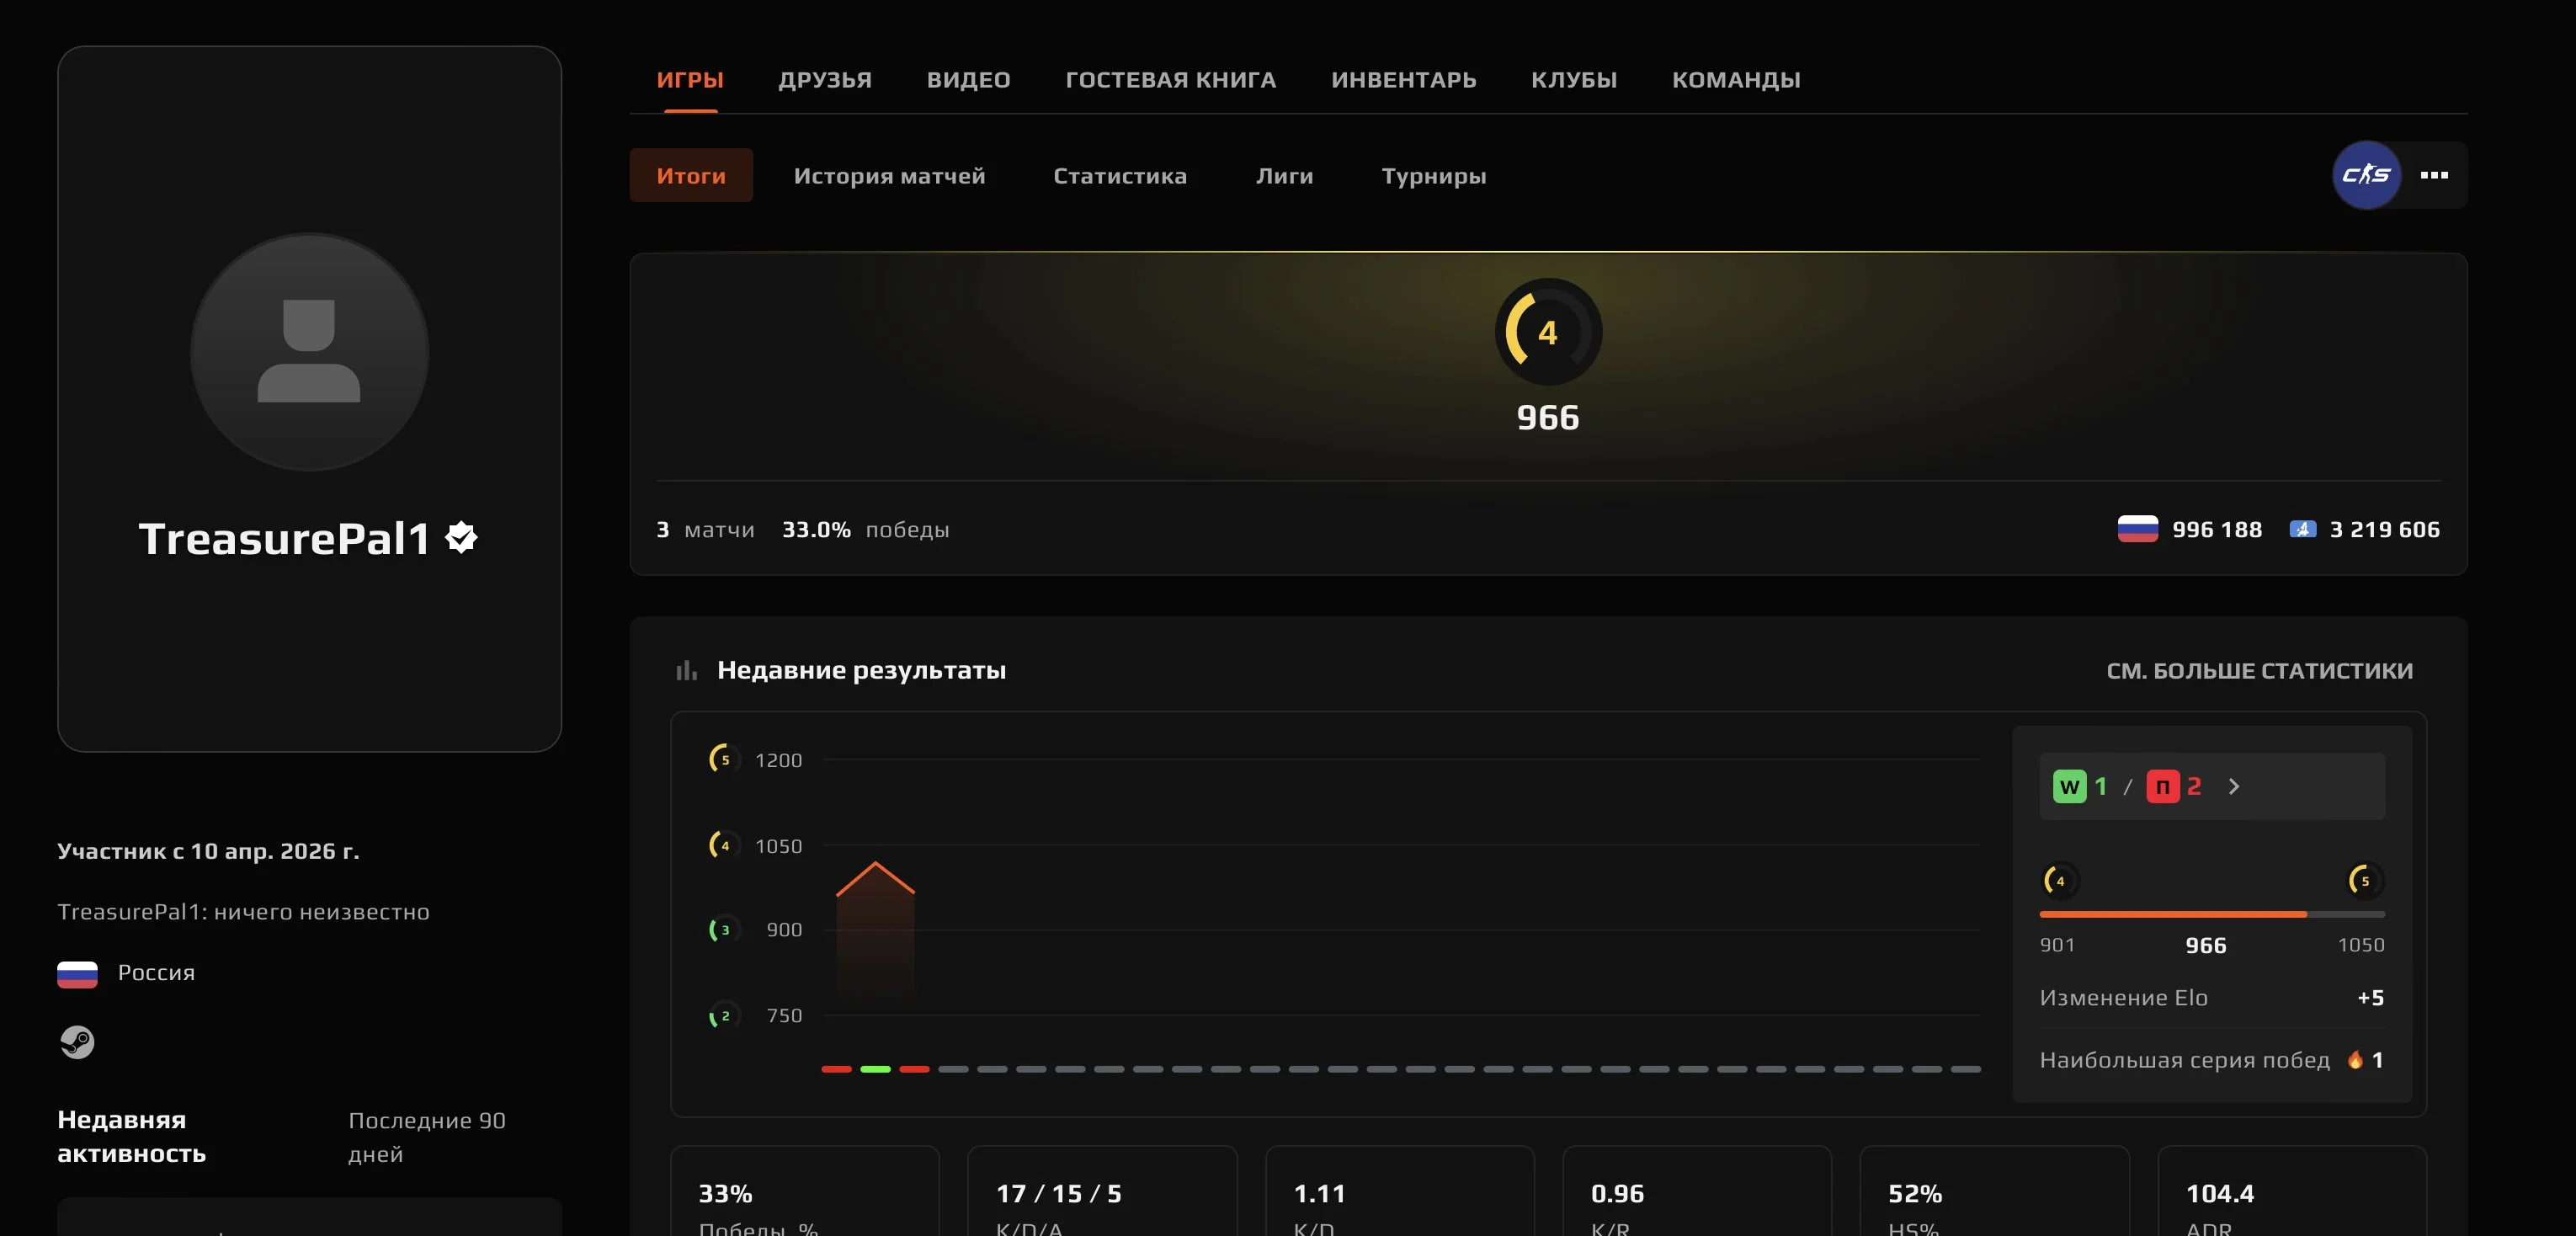Expand win/loss details with chevron arrow
2576x1236 pixels.
point(2234,787)
